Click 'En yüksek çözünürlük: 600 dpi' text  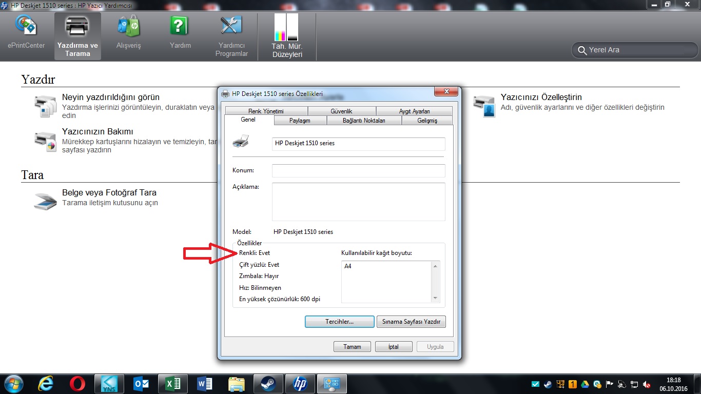tap(280, 299)
